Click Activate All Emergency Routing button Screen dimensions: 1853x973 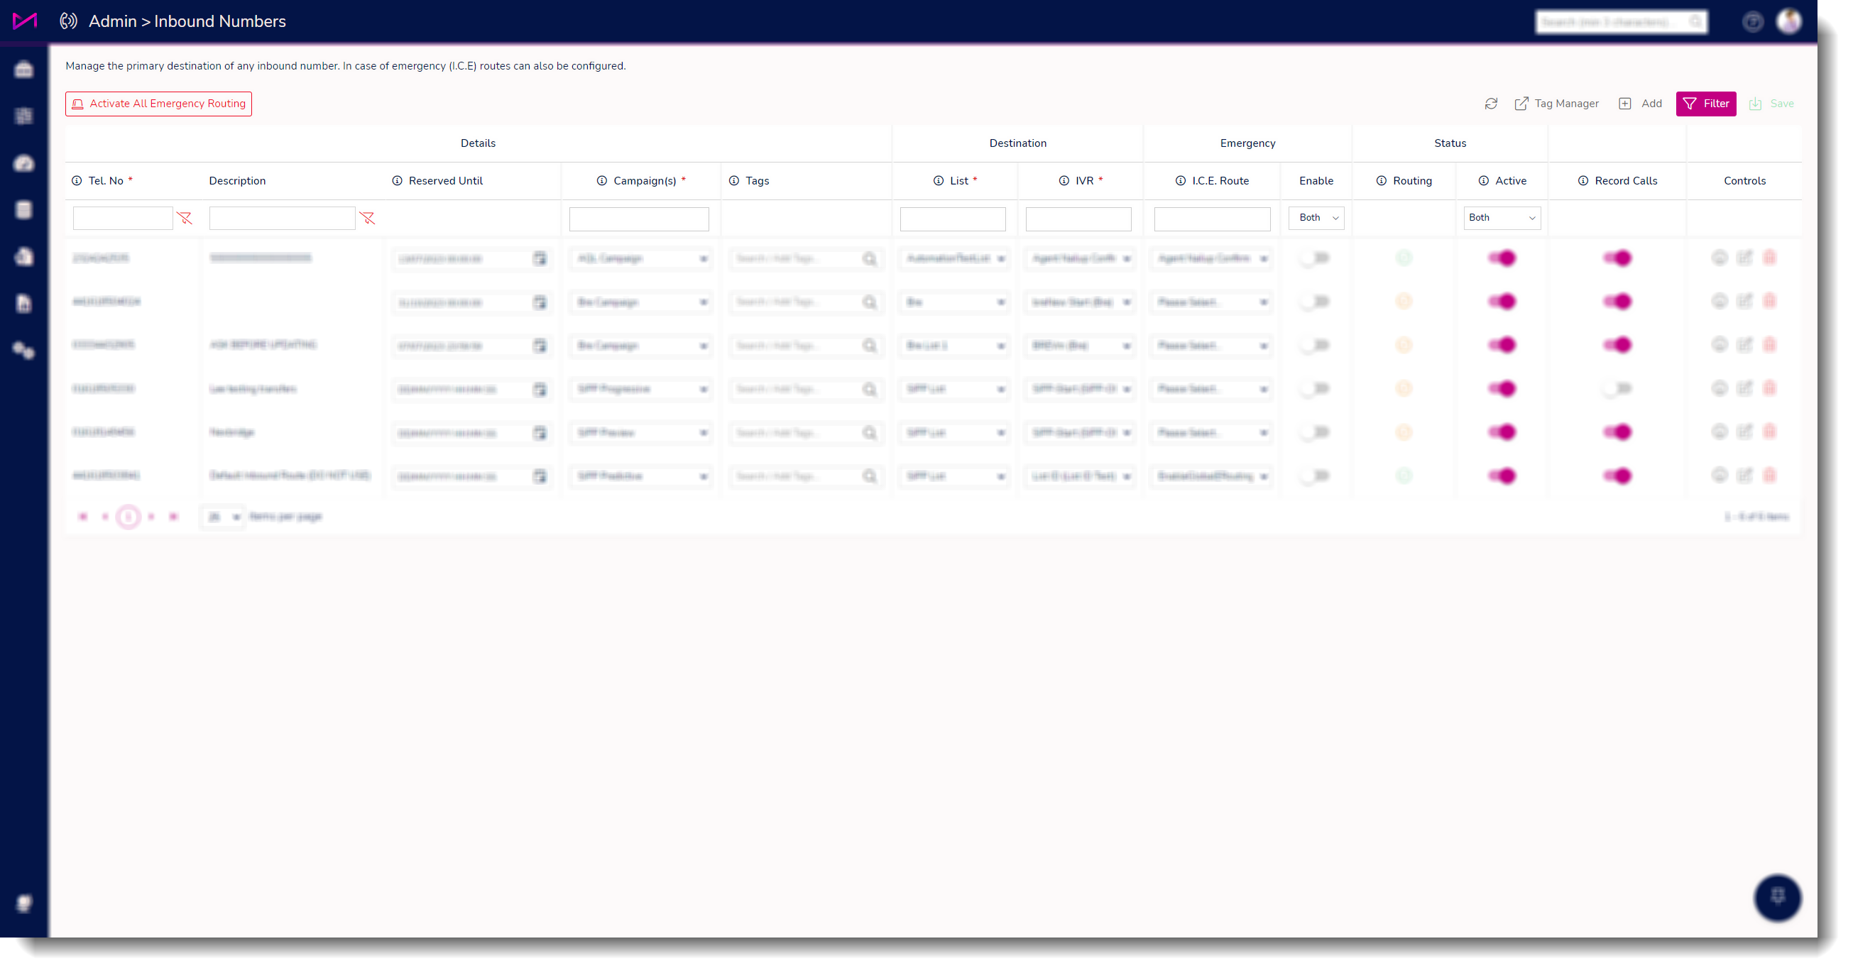158,104
